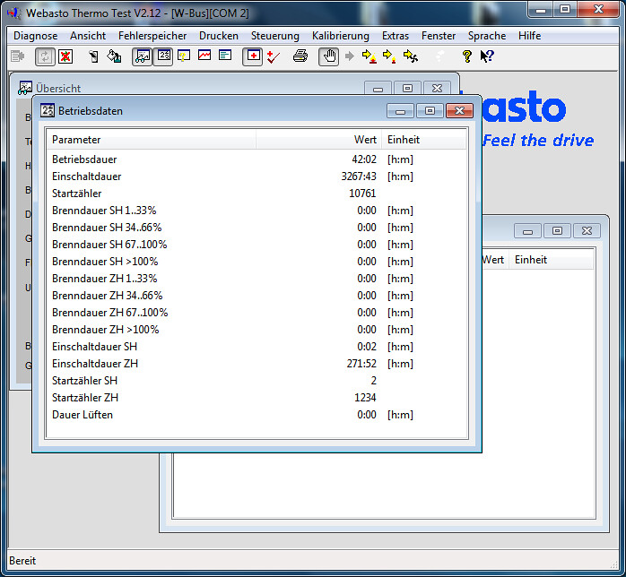Open the Ansicht menu
This screenshot has width=626, height=577.
[x=88, y=36]
